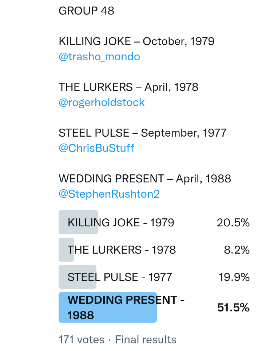Visit the @rogerholdstock profile link
Screen dimensions: 262x351
point(102,102)
